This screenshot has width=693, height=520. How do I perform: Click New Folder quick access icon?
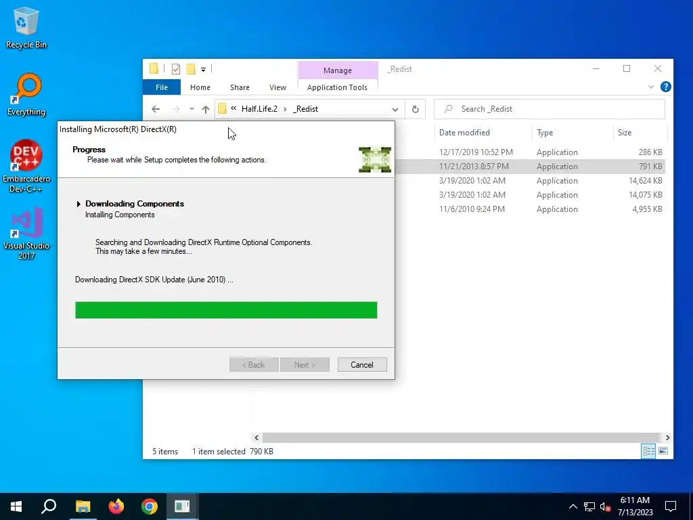(x=191, y=69)
